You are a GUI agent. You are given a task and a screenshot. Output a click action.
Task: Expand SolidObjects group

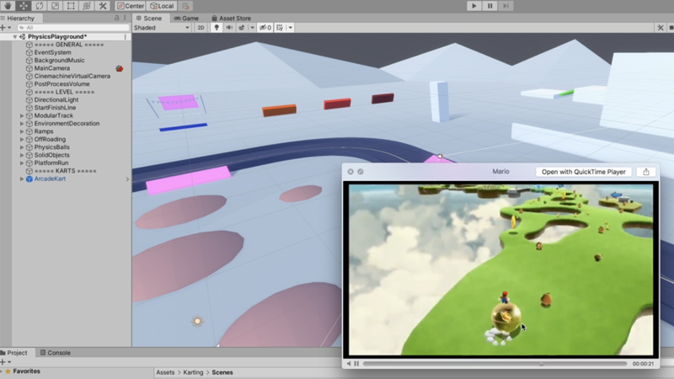(22, 155)
